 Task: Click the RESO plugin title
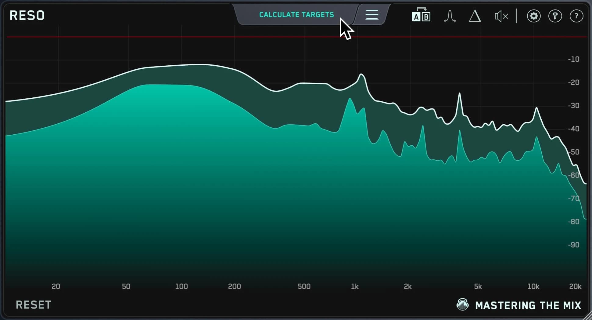(27, 16)
